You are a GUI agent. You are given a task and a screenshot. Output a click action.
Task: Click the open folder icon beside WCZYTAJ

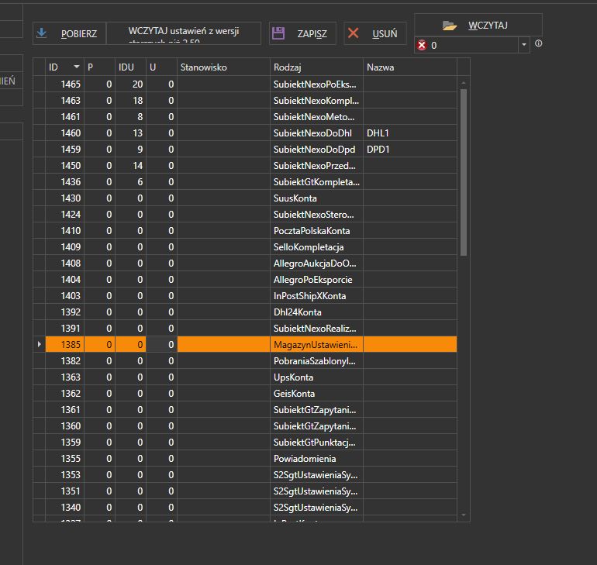pos(450,26)
